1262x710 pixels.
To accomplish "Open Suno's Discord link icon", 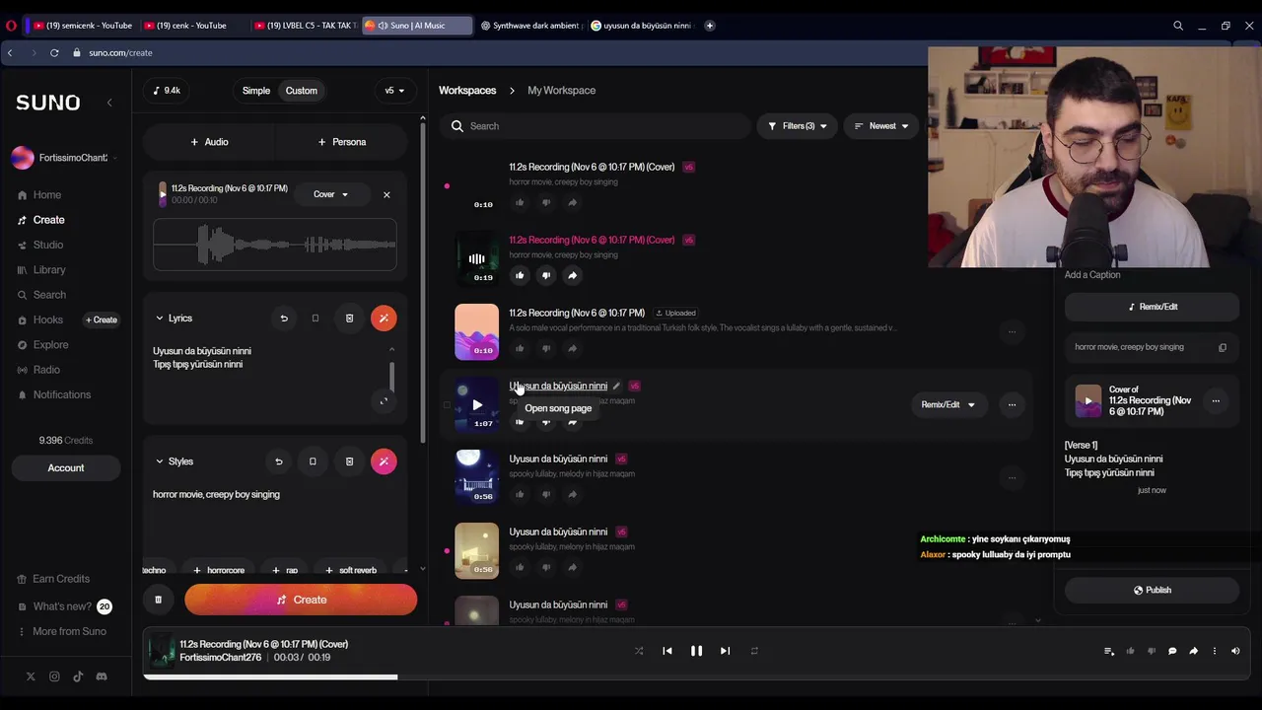I will click(x=102, y=676).
